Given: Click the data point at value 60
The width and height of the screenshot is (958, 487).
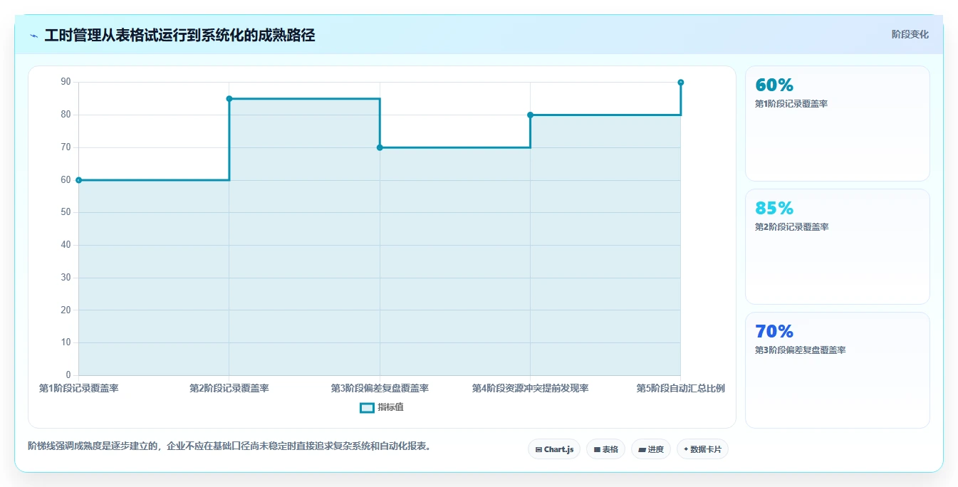Looking at the screenshot, I should 78,180.
